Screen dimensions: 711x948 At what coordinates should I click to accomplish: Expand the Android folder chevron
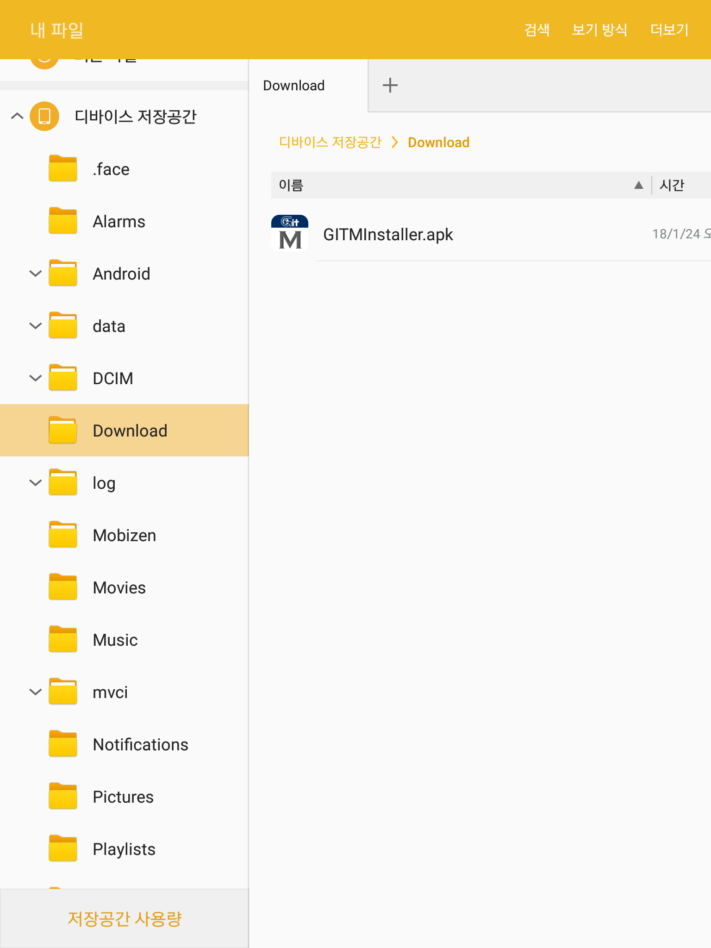point(36,274)
